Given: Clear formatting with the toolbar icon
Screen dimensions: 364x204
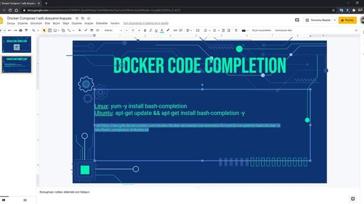Looking at the screenshot, I should tap(236, 30).
